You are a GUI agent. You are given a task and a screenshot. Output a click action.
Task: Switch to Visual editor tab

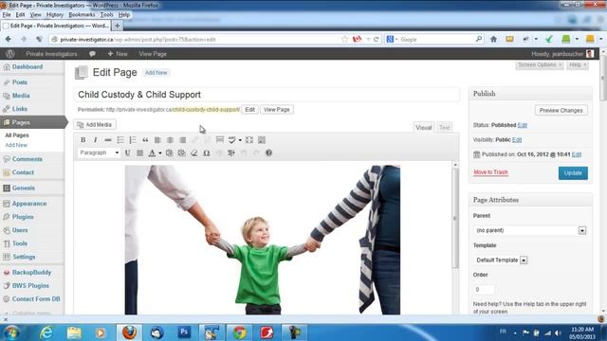coord(424,127)
